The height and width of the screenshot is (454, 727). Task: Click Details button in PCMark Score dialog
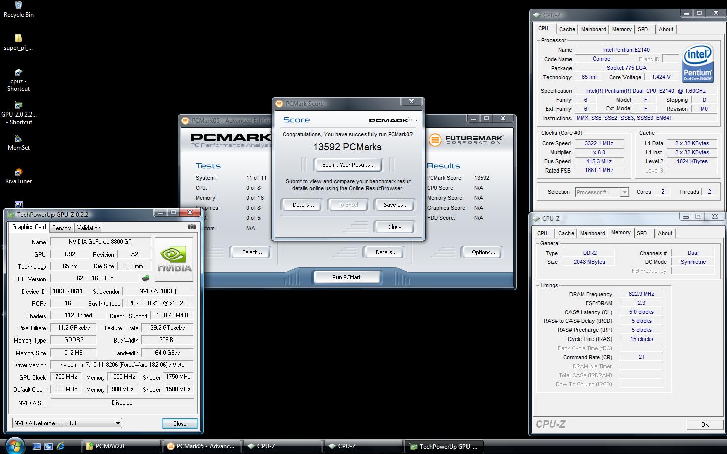[x=303, y=205]
